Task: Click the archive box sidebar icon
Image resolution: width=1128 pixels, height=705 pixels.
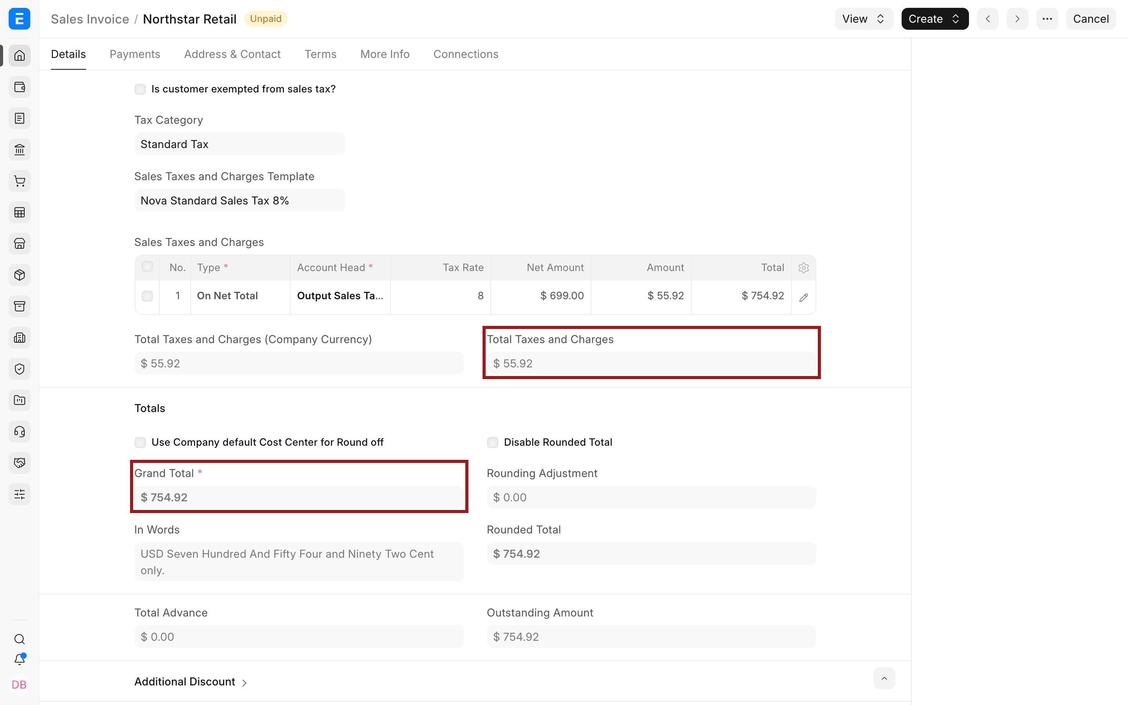Action: [x=20, y=306]
